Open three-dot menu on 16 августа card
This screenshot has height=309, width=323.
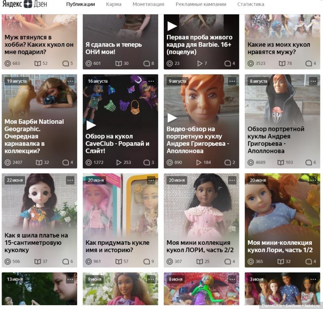pyautogui.click(x=151, y=81)
